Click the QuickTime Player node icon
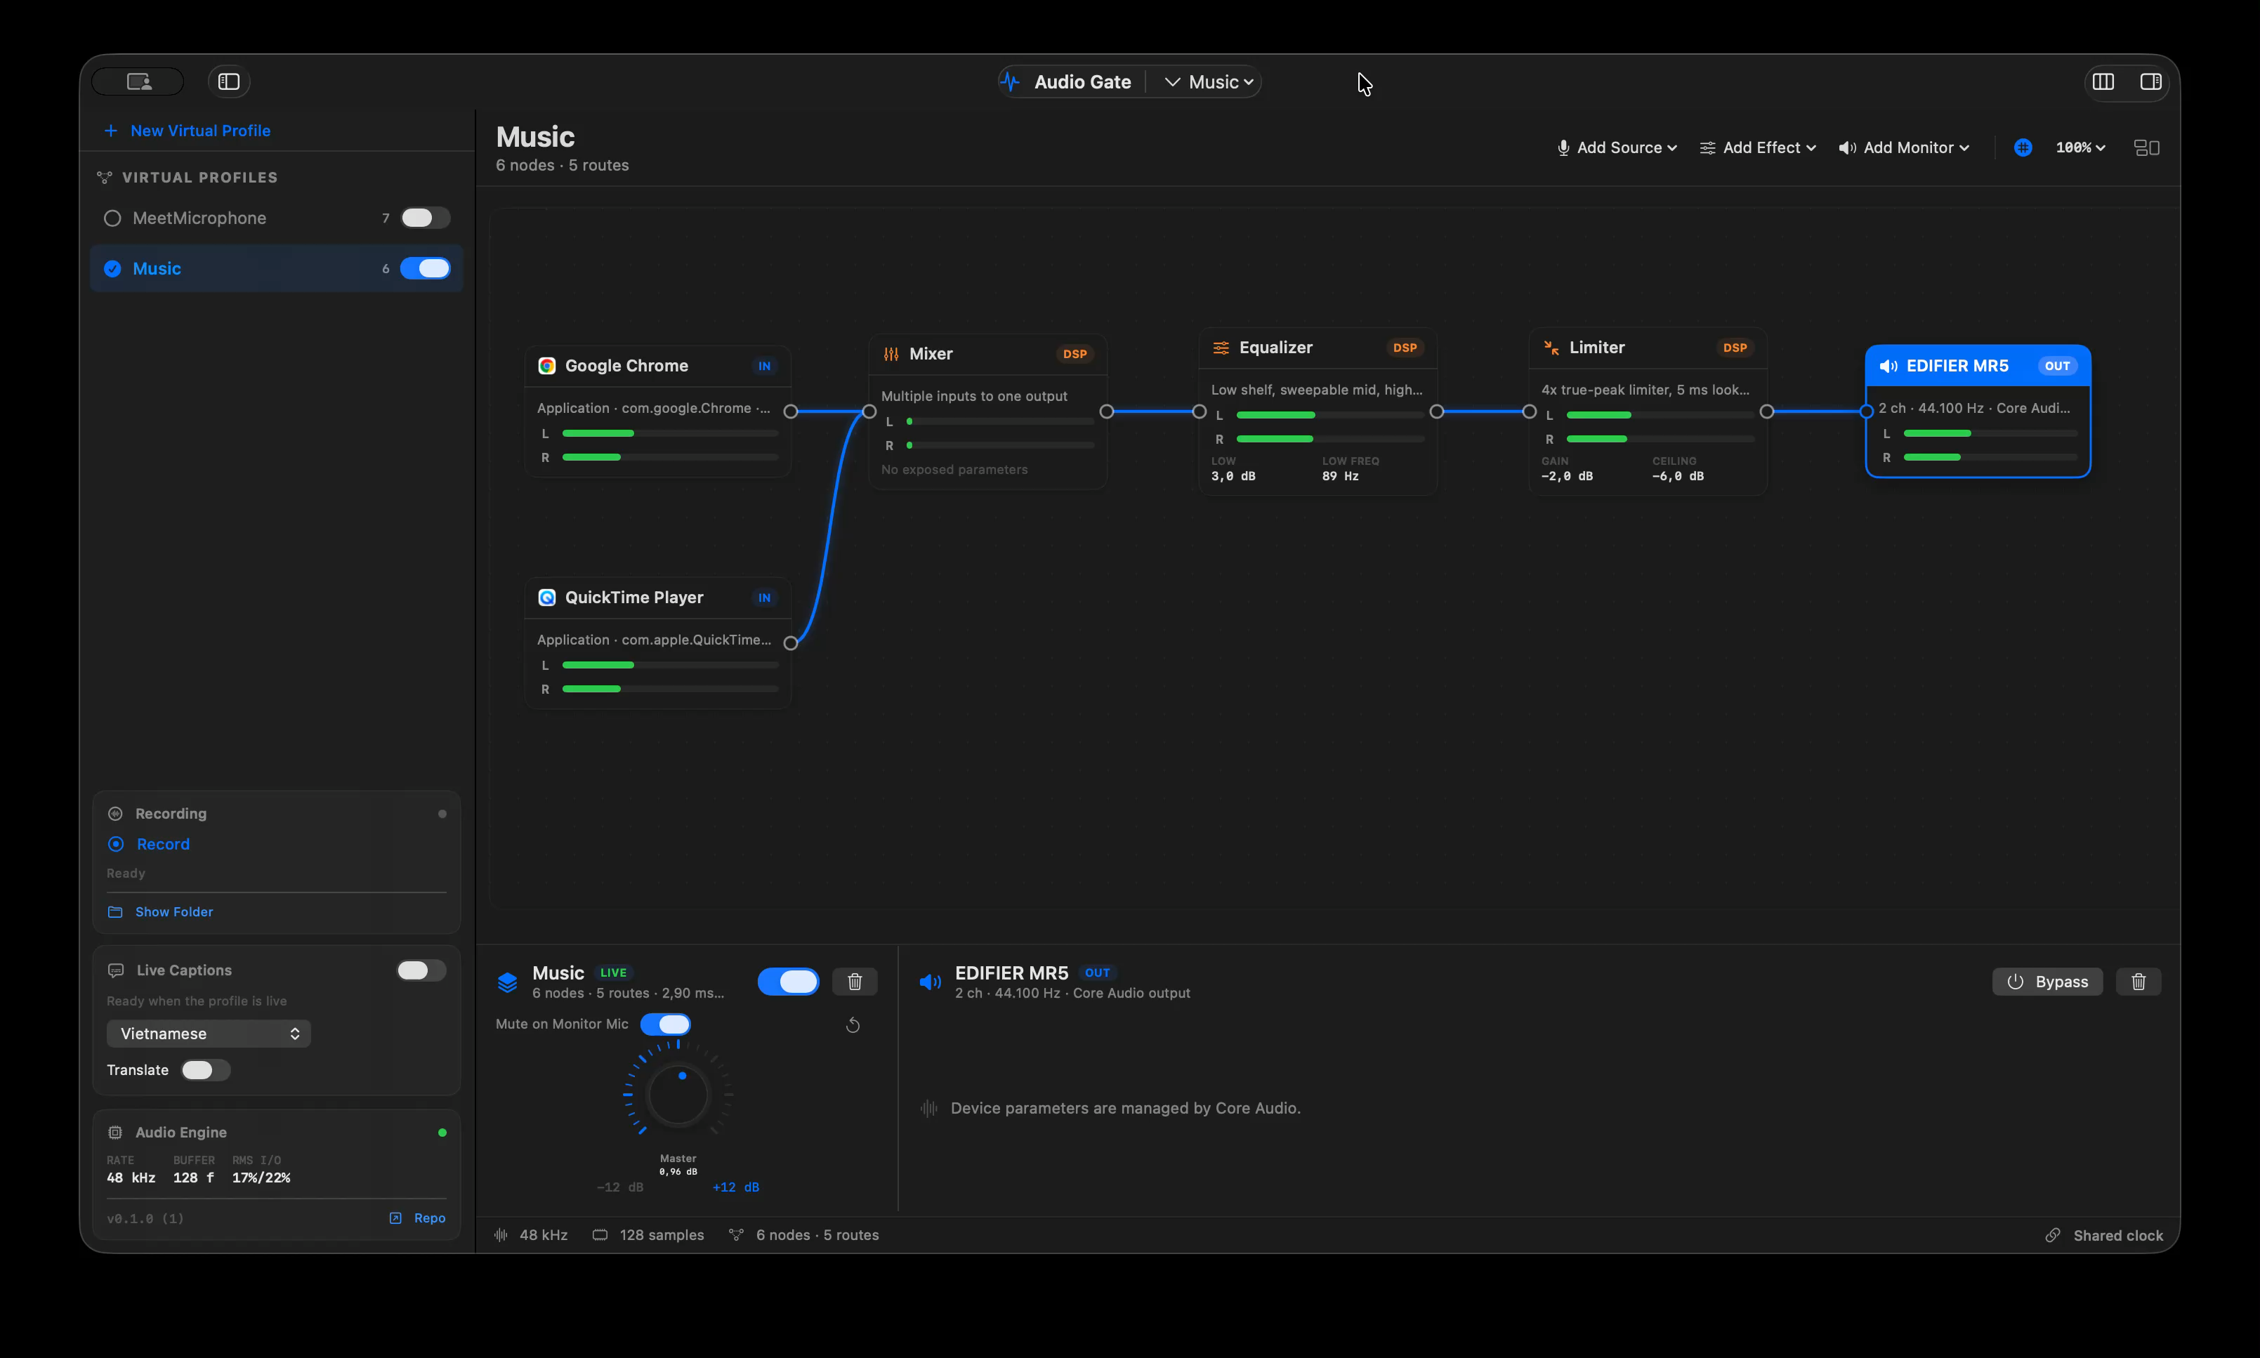Viewport: 2260px width, 1358px height. pos(546,598)
